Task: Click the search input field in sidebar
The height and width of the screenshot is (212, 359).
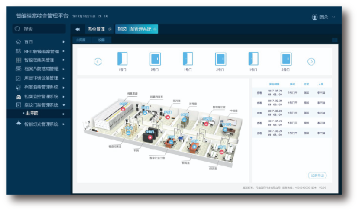Action: tap(39, 29)
